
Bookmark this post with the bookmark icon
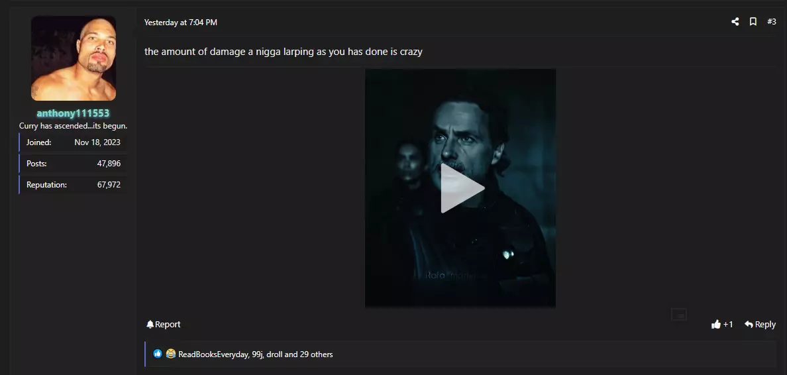click(x=753, y=22)
